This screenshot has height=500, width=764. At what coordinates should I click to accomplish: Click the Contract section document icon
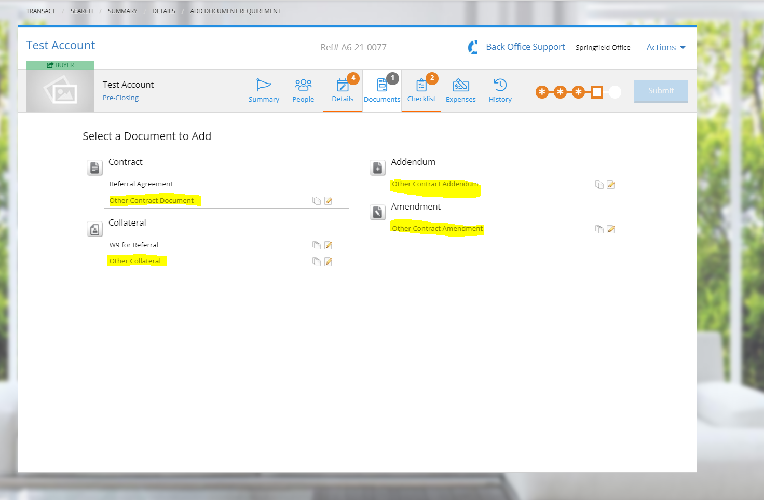[x=94, y=168]
